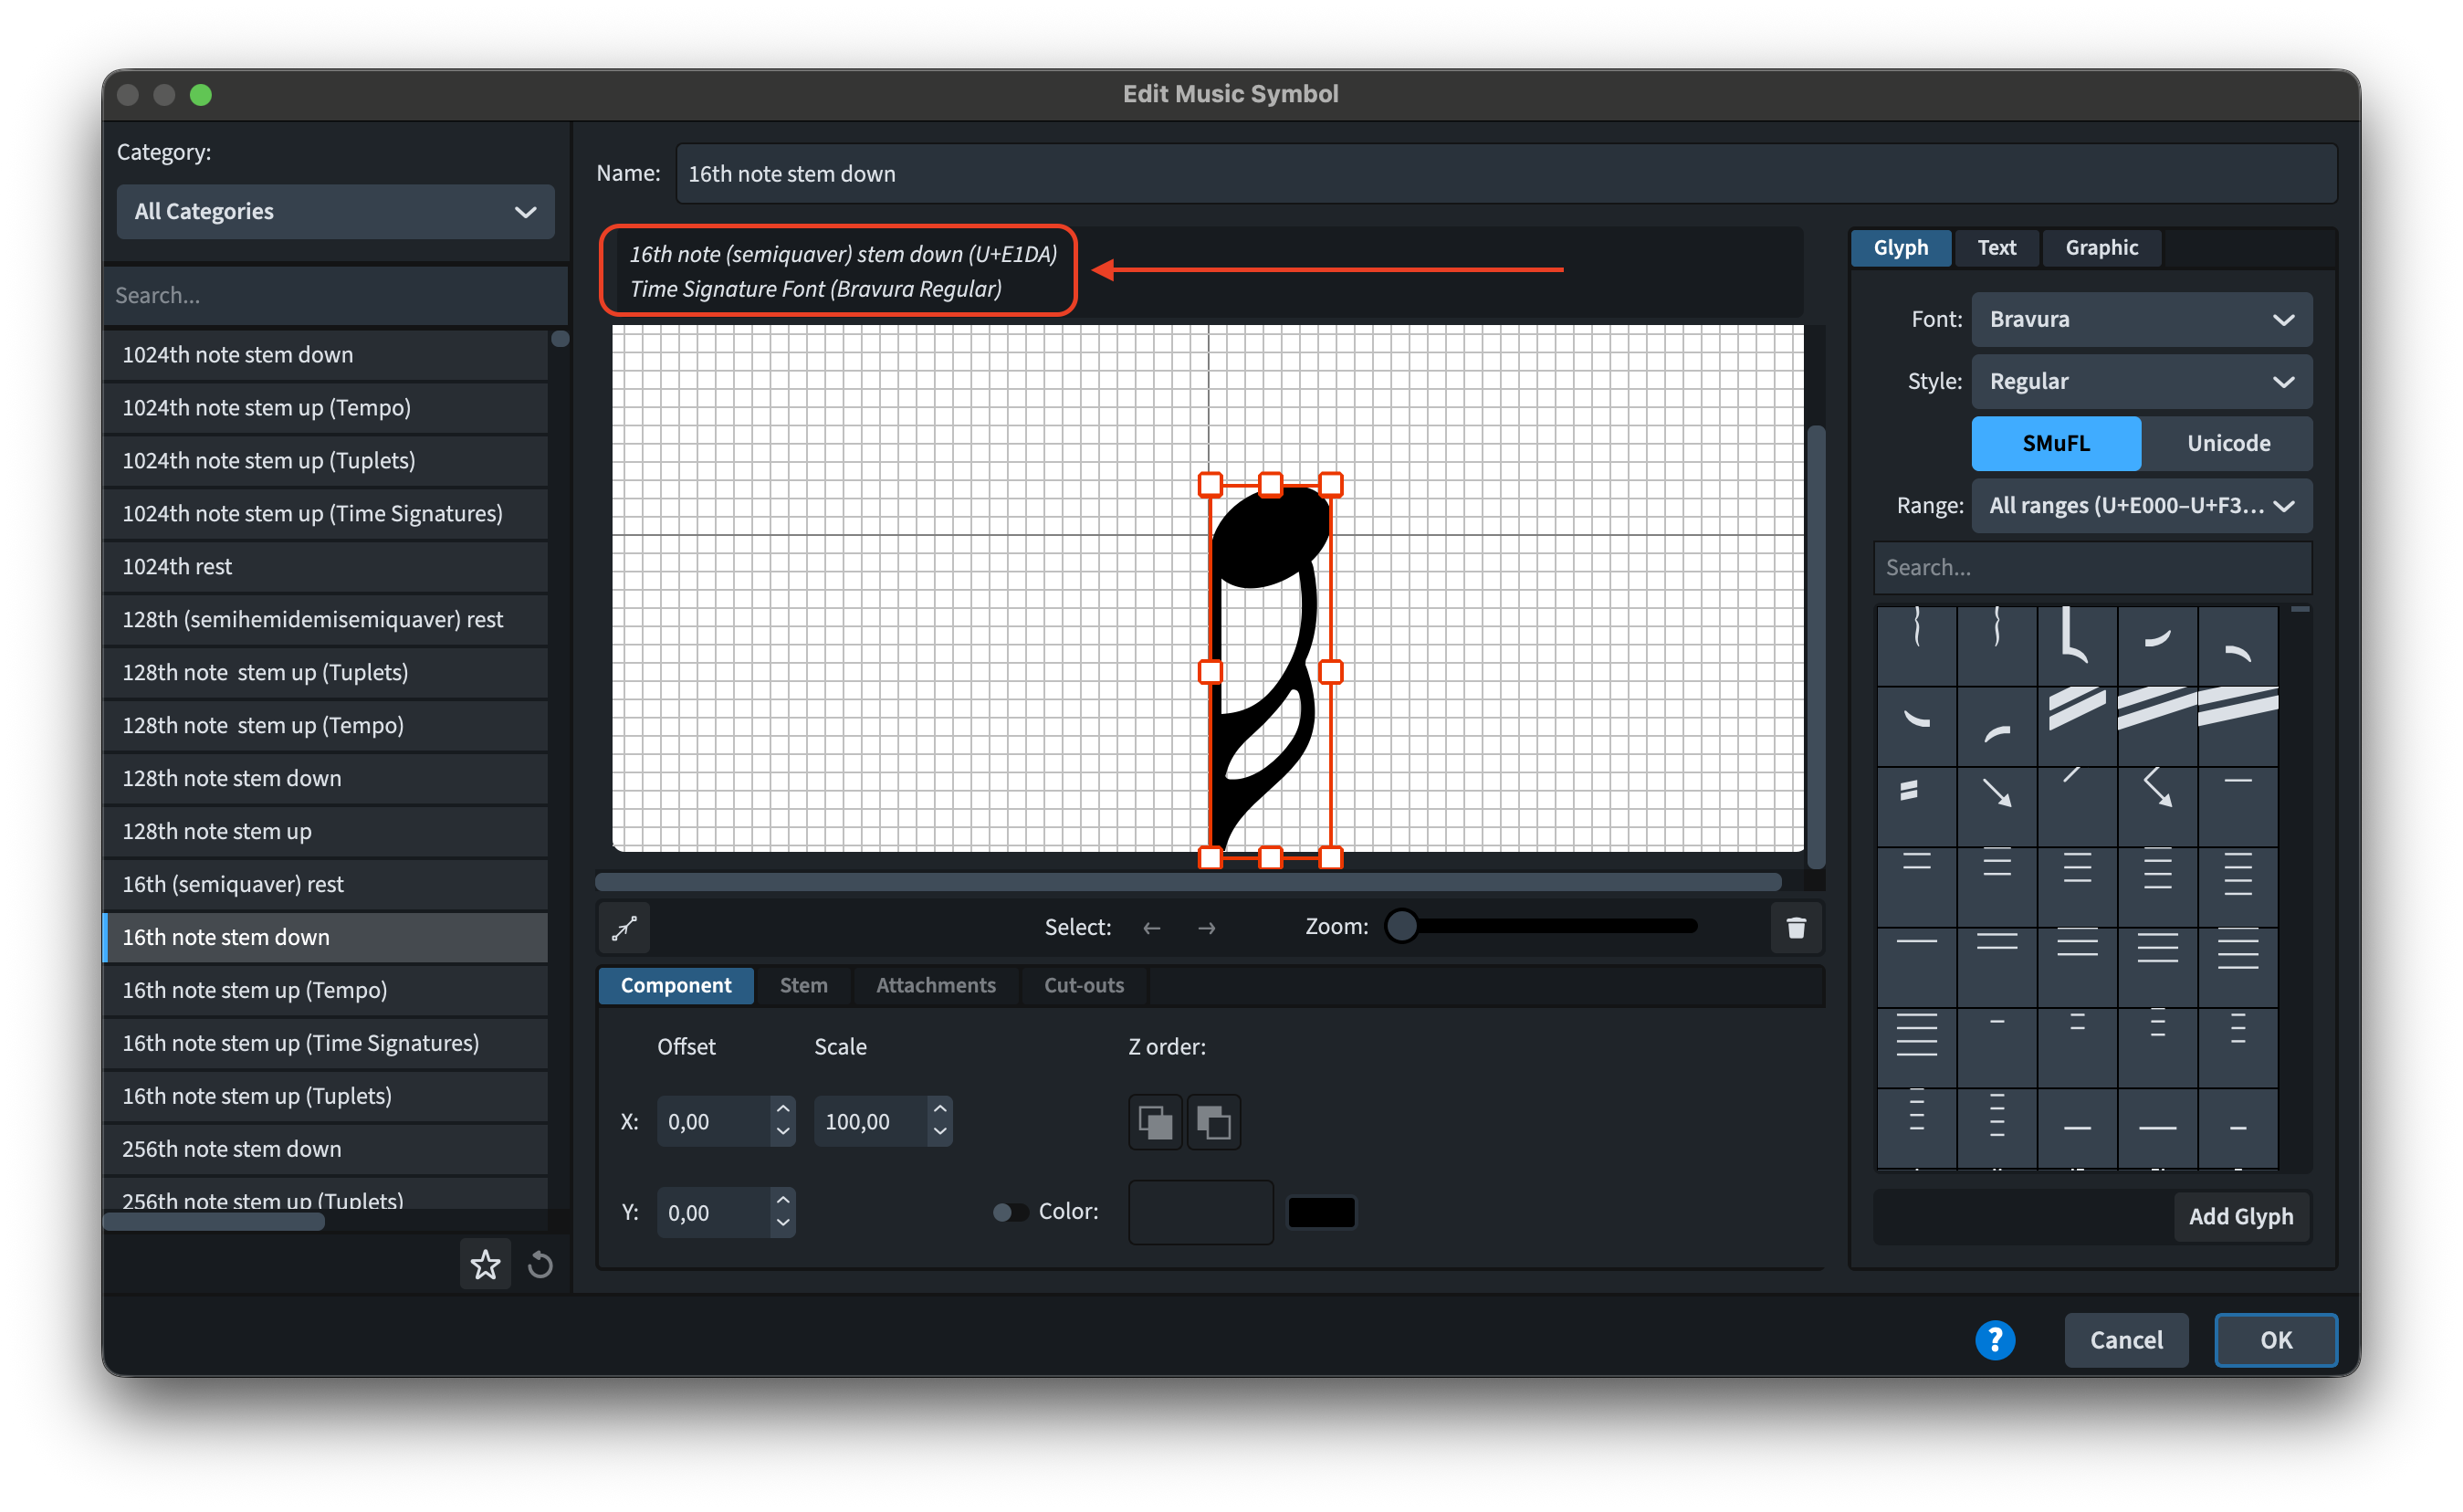The height and width of the screenshot is (1512, 2463).
Task: Click the revert reset arrow icon
Action: [540, 1265]
